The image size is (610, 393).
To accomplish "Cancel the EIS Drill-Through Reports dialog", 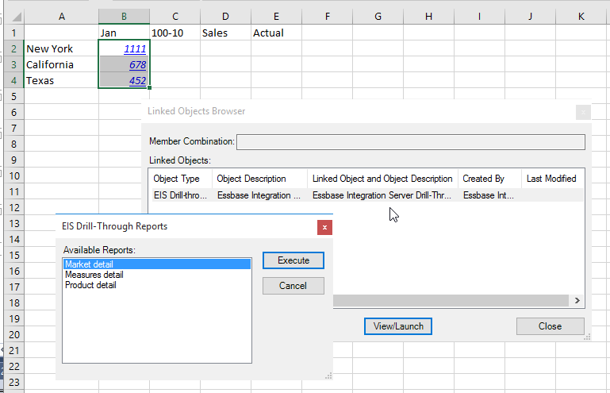I will tap(293, 286).
